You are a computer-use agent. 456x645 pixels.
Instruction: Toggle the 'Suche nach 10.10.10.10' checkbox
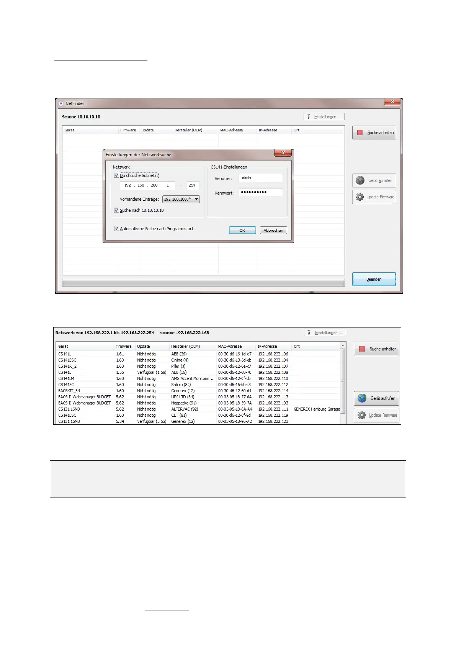[116, 210]
